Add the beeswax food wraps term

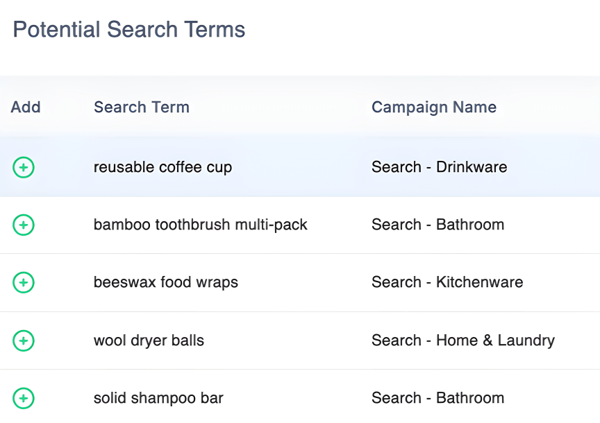click(x=24, y=282)
